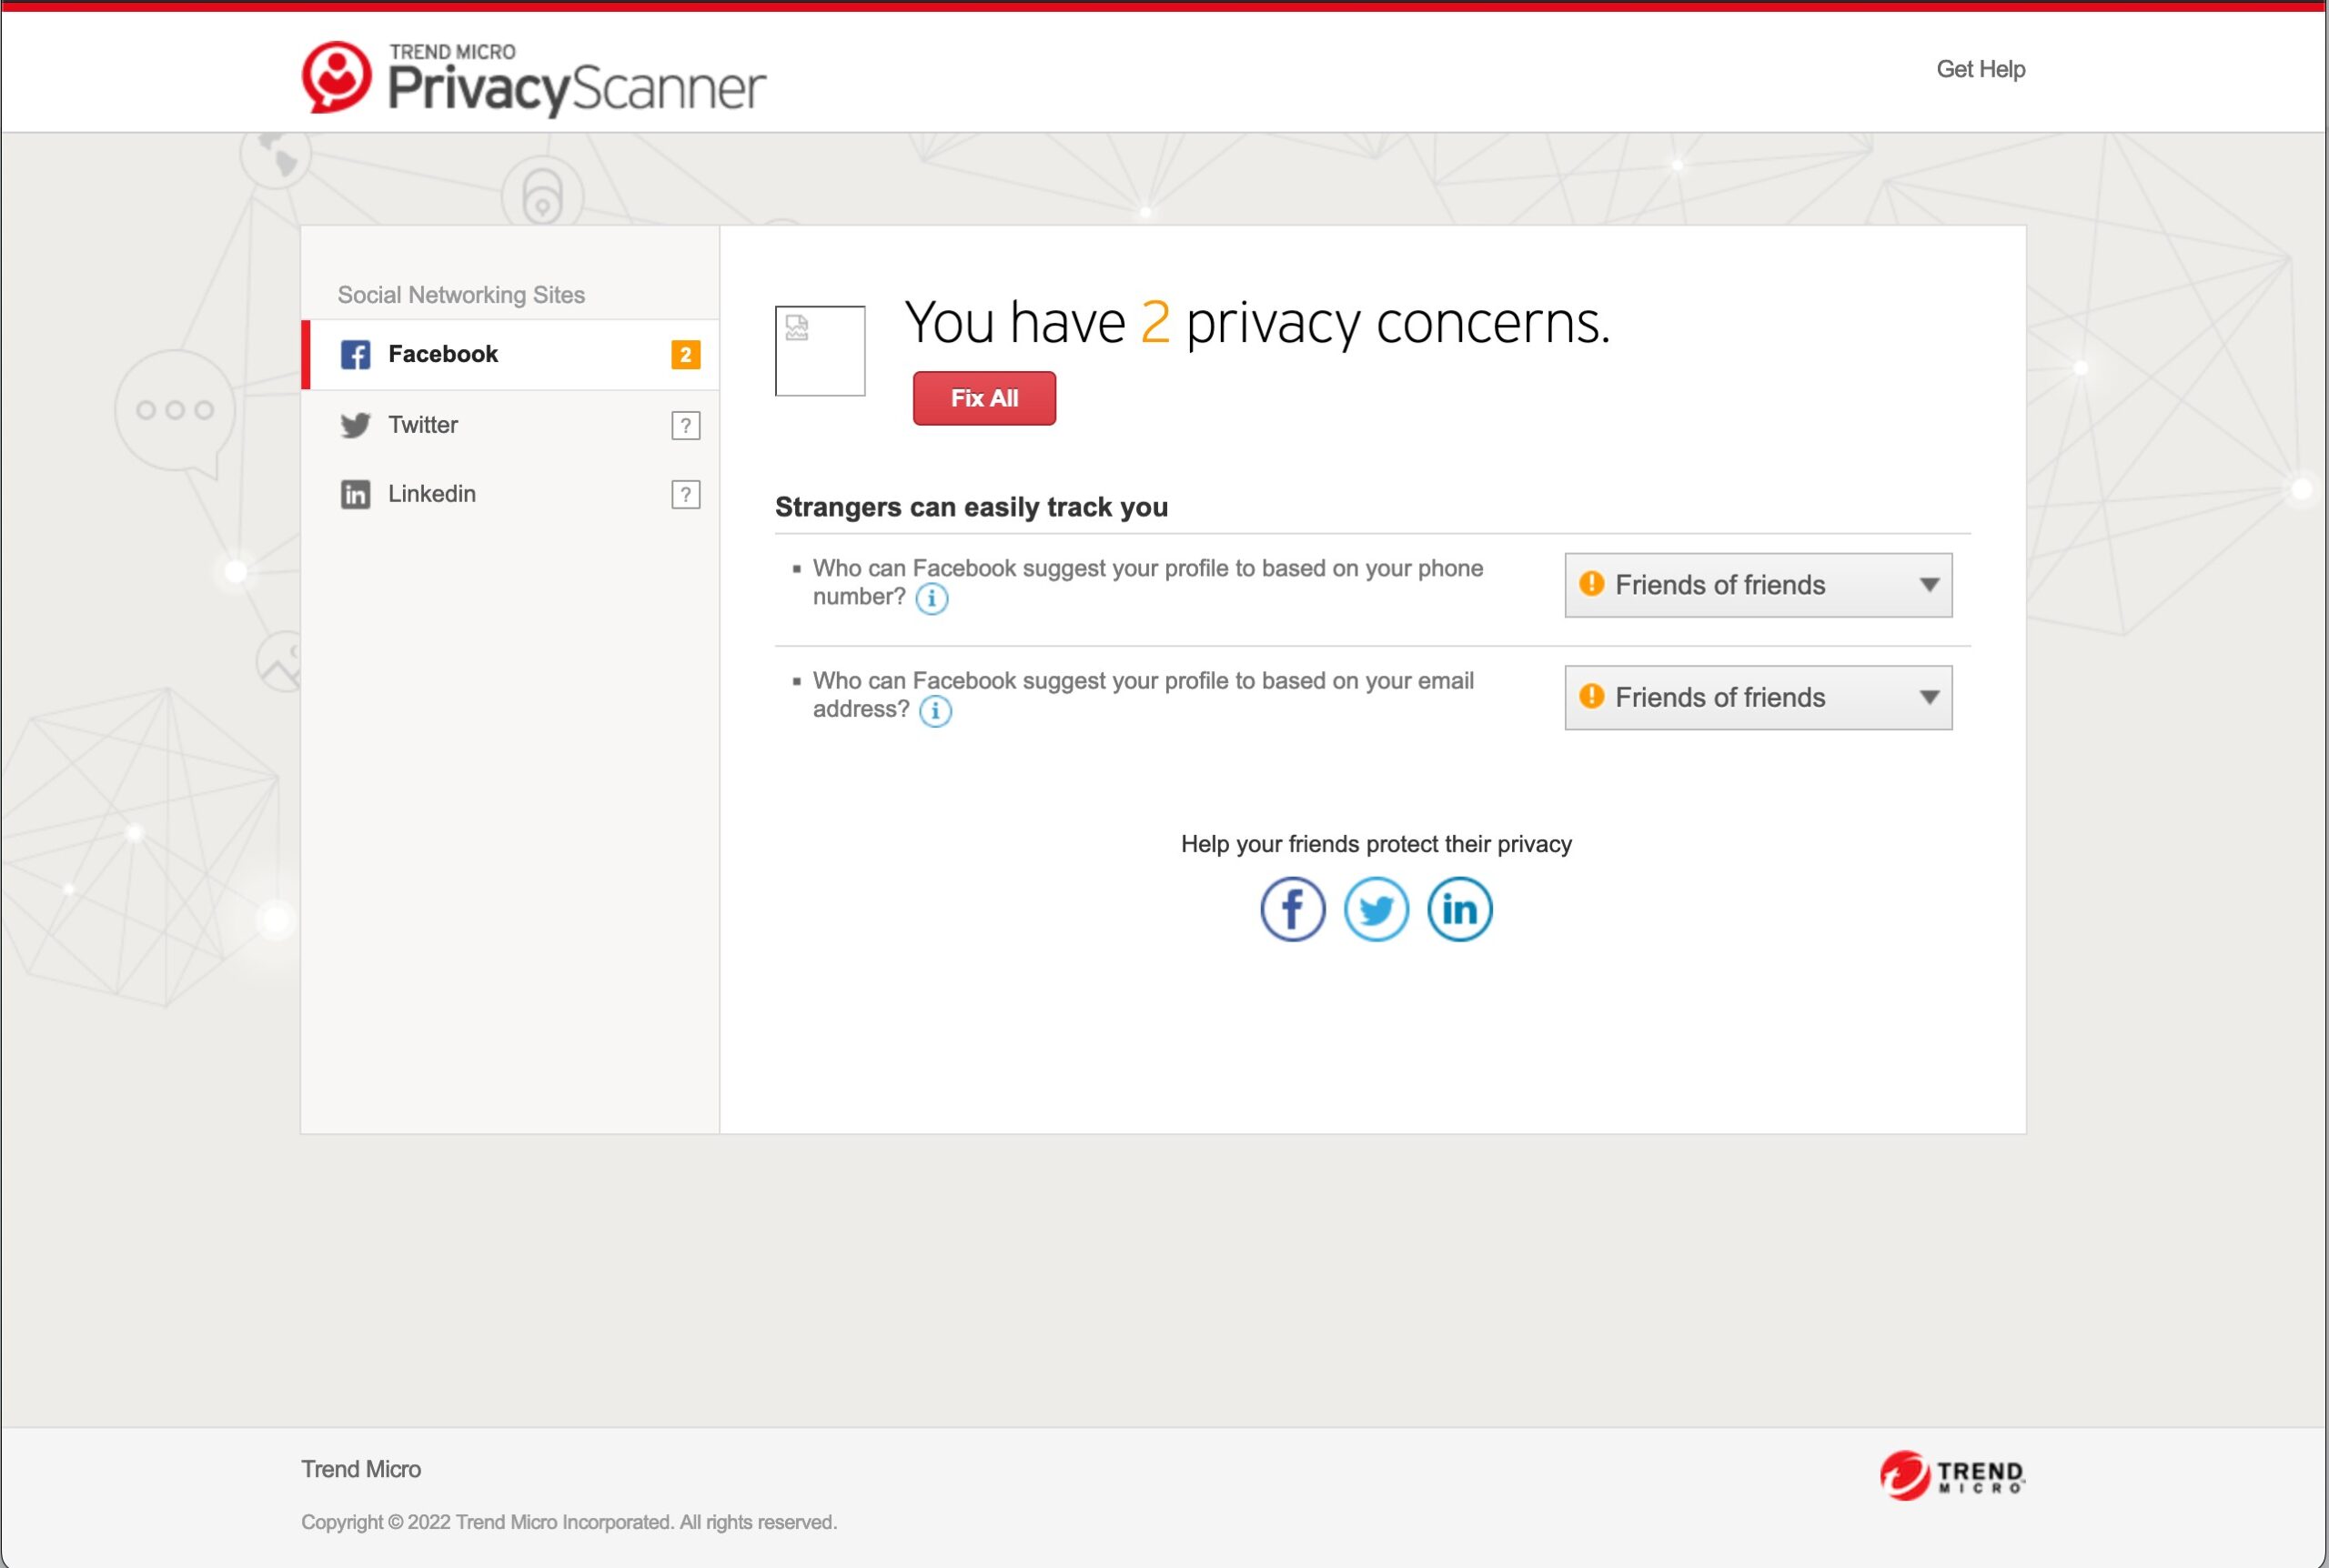Open info icon for phone number question
This screenshot has width=2329, height=1568.
click(931, 598)
